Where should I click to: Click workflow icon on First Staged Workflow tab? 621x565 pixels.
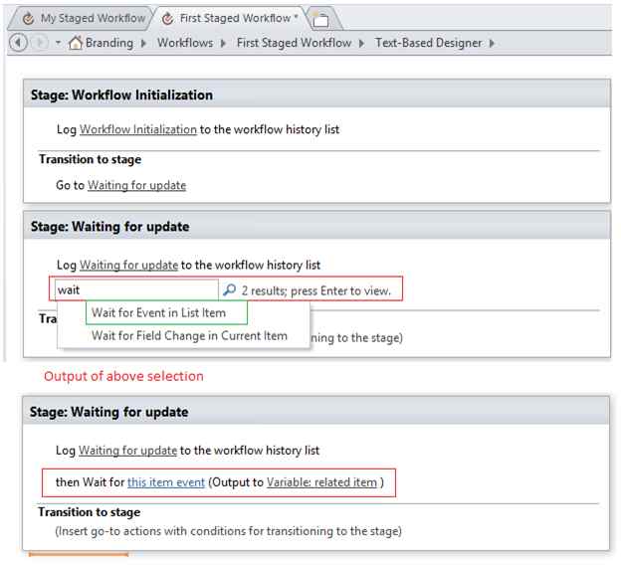[x=168, y=18]
